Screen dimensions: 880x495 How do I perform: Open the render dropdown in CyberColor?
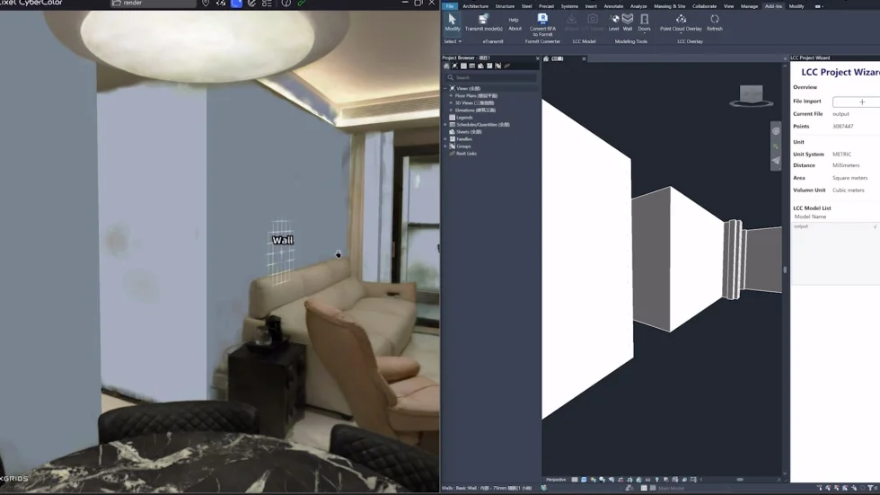pos(154,4)
